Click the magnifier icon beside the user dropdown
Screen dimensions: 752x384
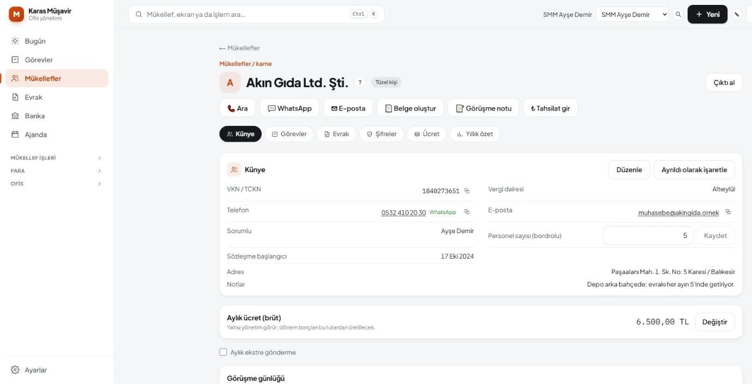click(x=678, y=15)
